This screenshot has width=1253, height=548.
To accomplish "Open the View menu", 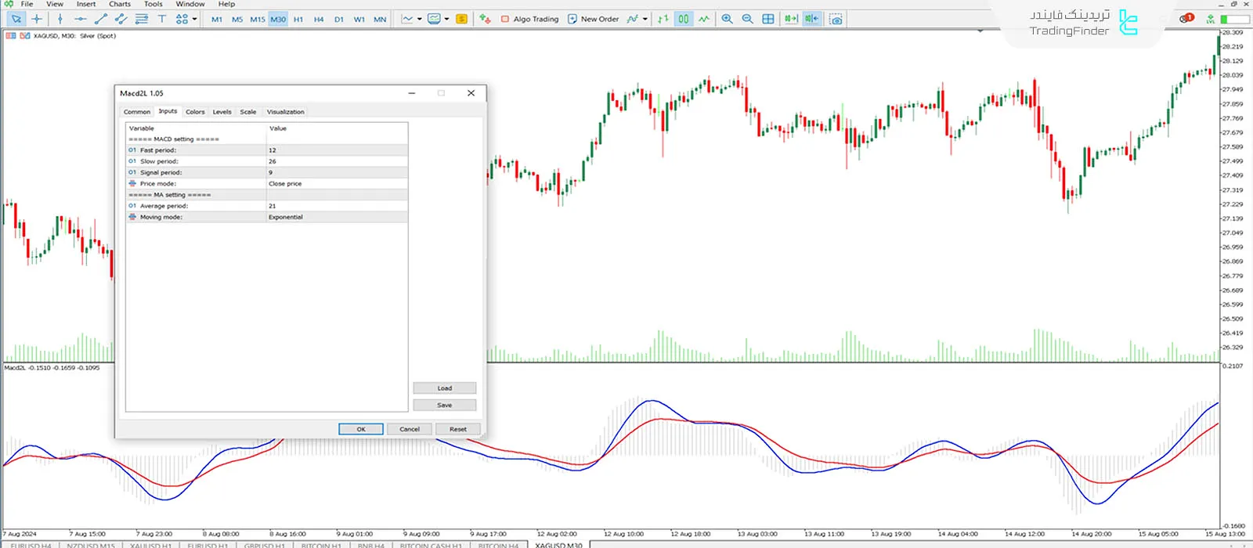I will [x=55, y=4].
